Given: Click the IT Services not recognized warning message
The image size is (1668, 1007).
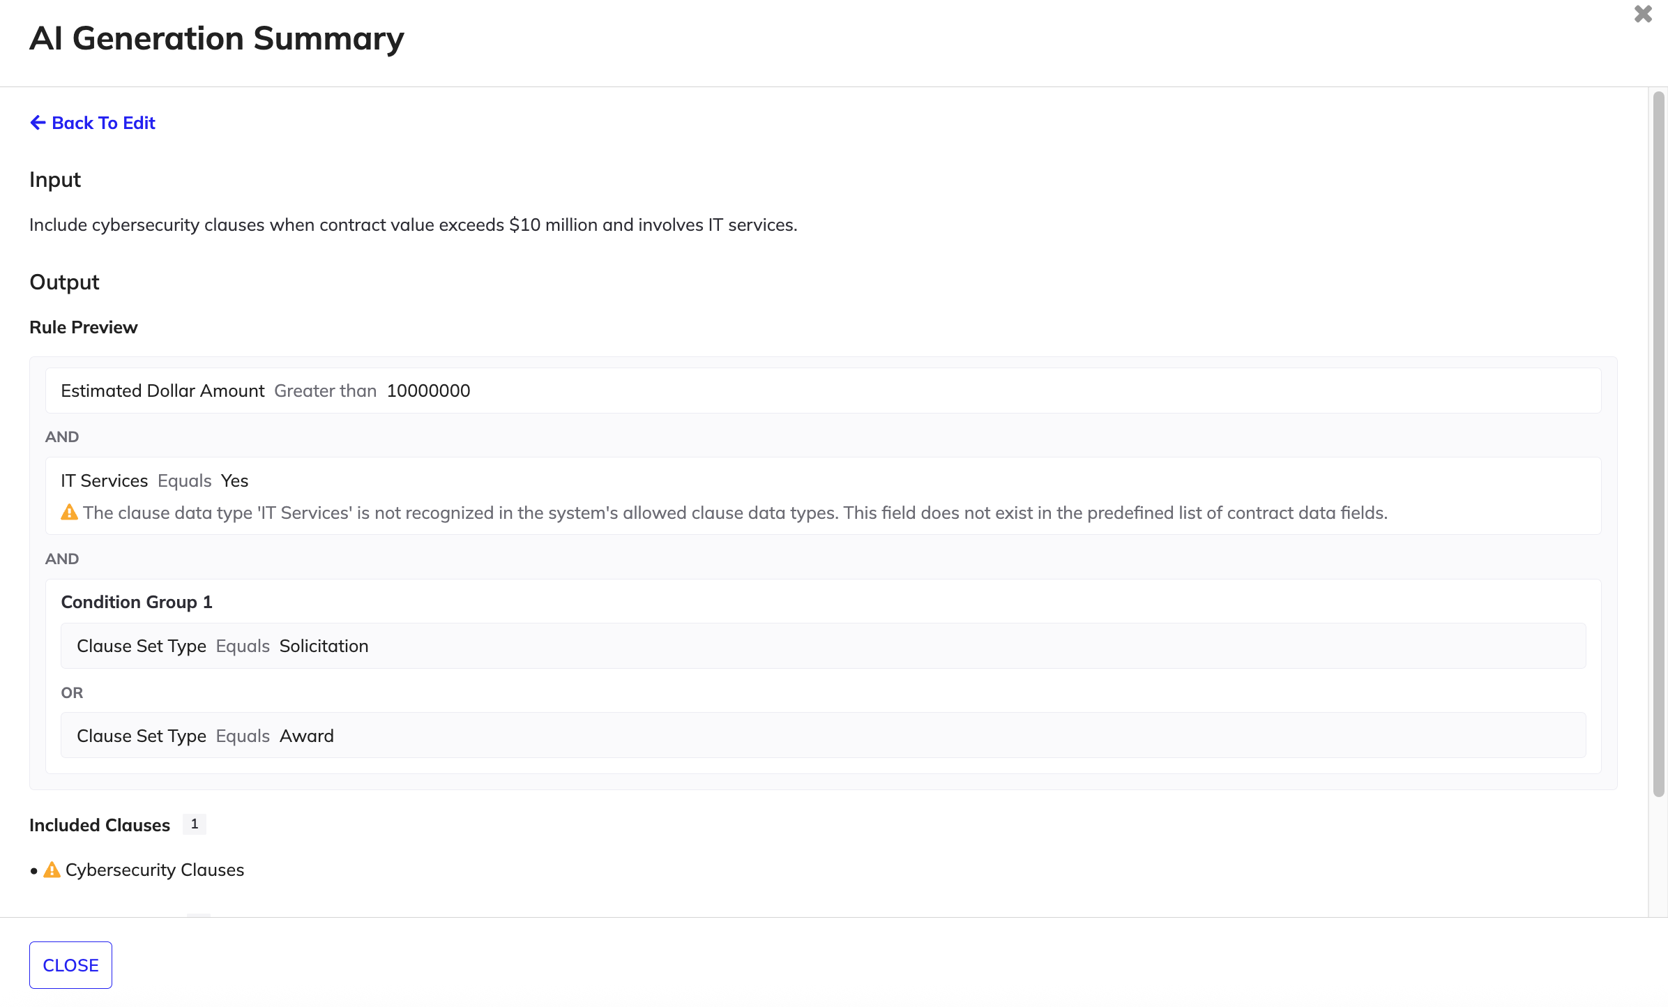Looking at the screenshot, I should [x=735, y=513].
